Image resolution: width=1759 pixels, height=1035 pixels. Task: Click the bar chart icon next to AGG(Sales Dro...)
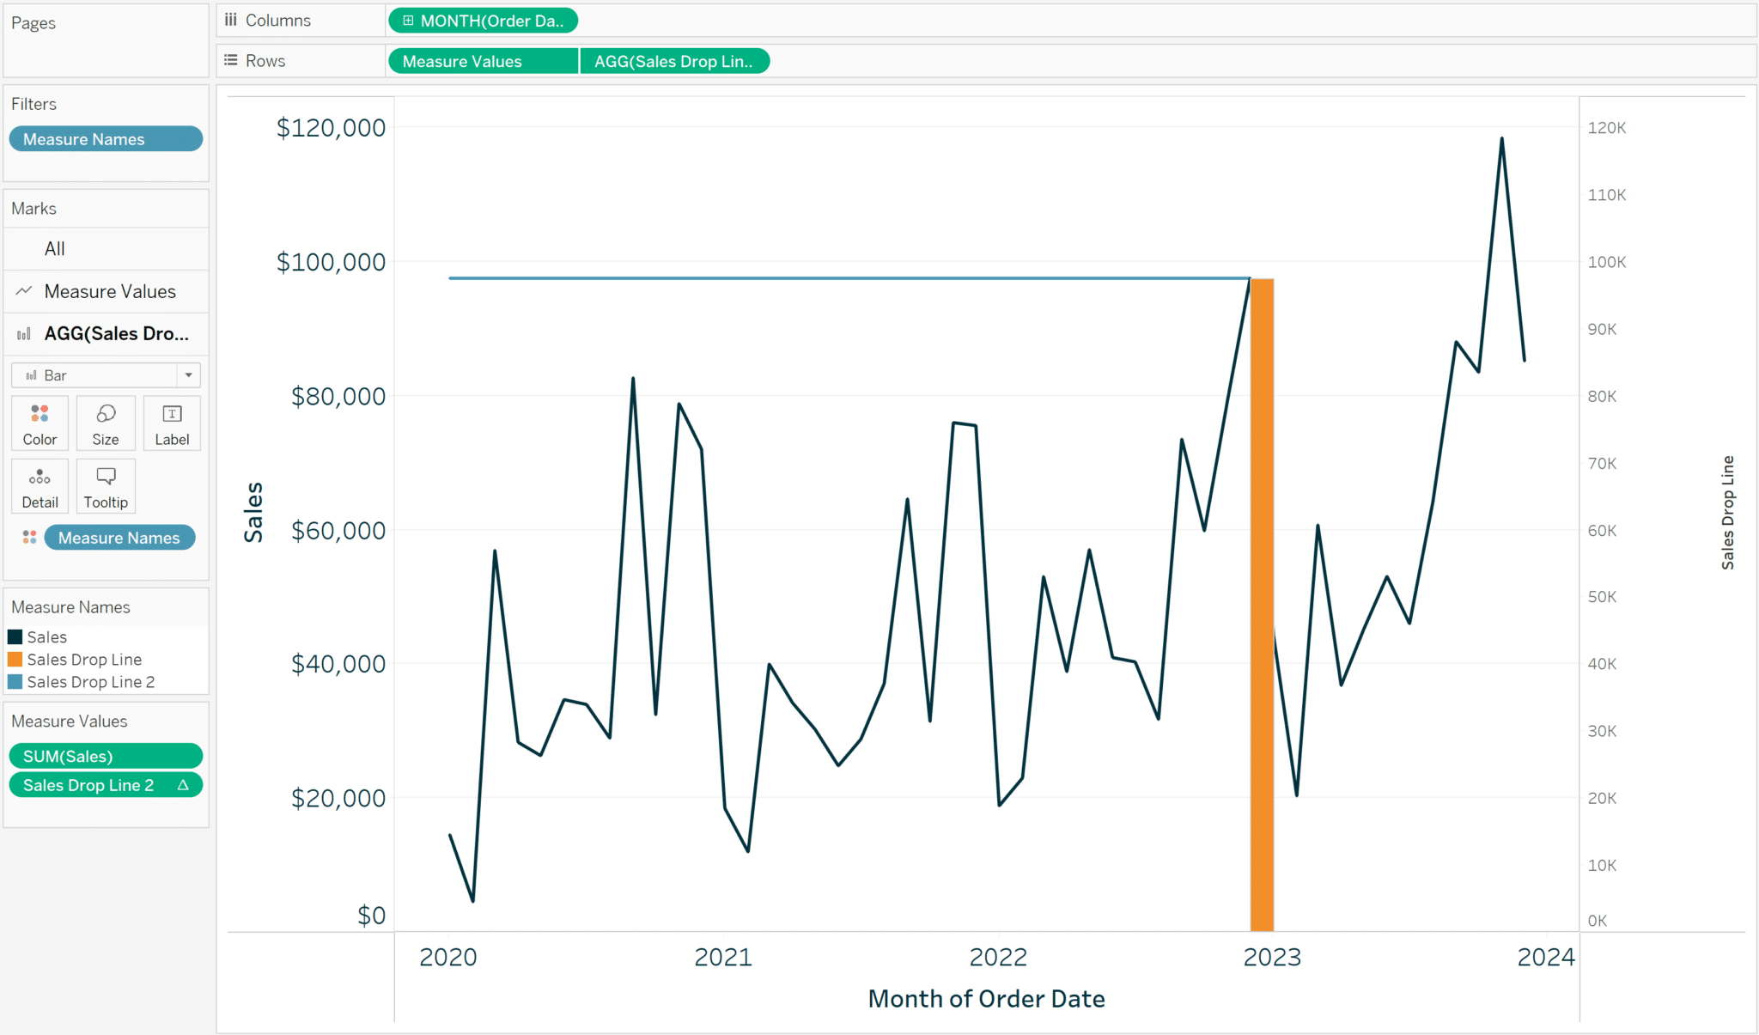pyautogui.click(x=23, y=334)
